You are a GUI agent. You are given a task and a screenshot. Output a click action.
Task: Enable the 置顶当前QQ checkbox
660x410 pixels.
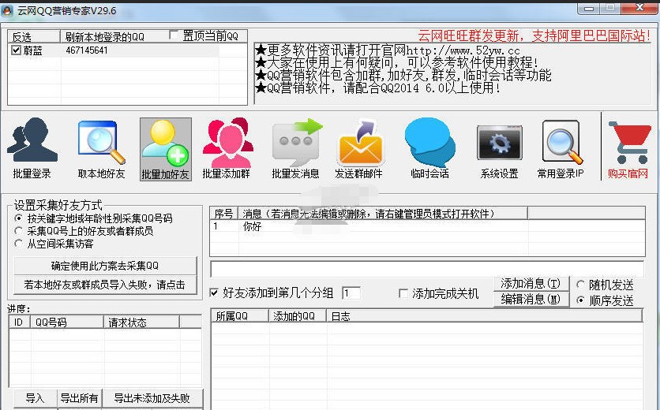pos(174,35)
